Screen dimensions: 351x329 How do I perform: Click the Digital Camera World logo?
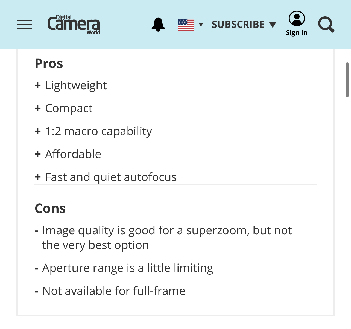(74, 25)
